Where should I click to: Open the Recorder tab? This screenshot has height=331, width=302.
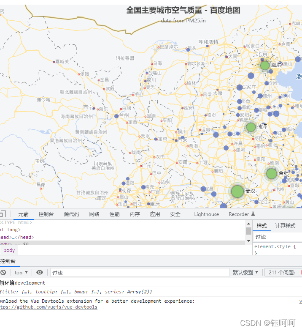(242, 214)
